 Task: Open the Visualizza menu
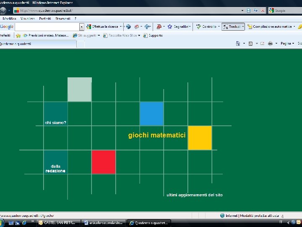tap(28, 19)
